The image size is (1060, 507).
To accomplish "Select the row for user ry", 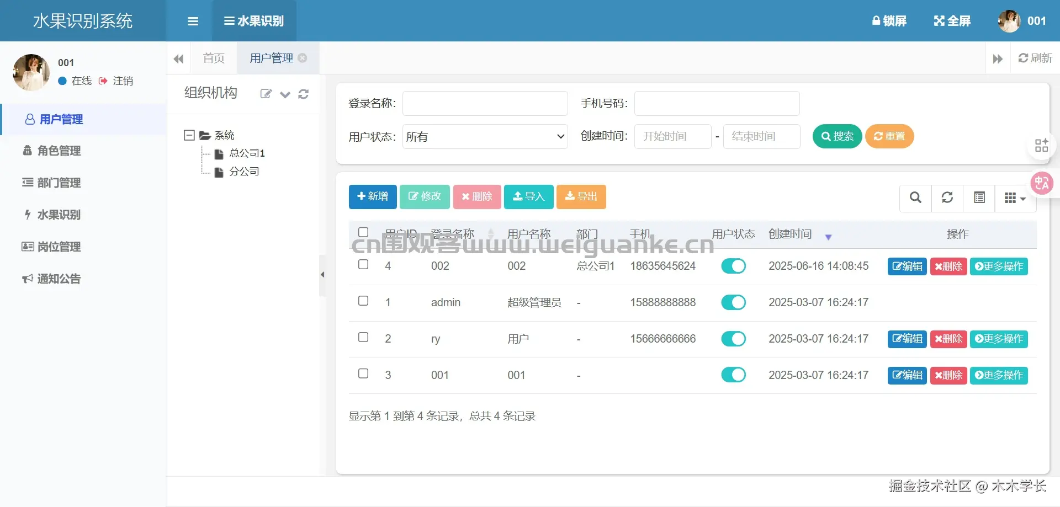I will (363, 337).
